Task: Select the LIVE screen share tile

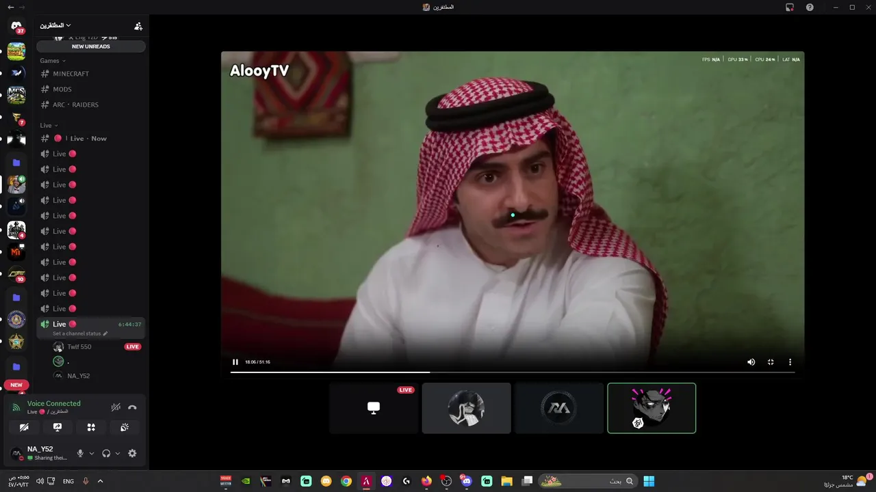Action: pyautogui.click(x=374, y=408)
